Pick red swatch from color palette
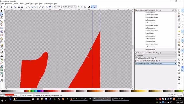The image size is (184, 104). 26,91
